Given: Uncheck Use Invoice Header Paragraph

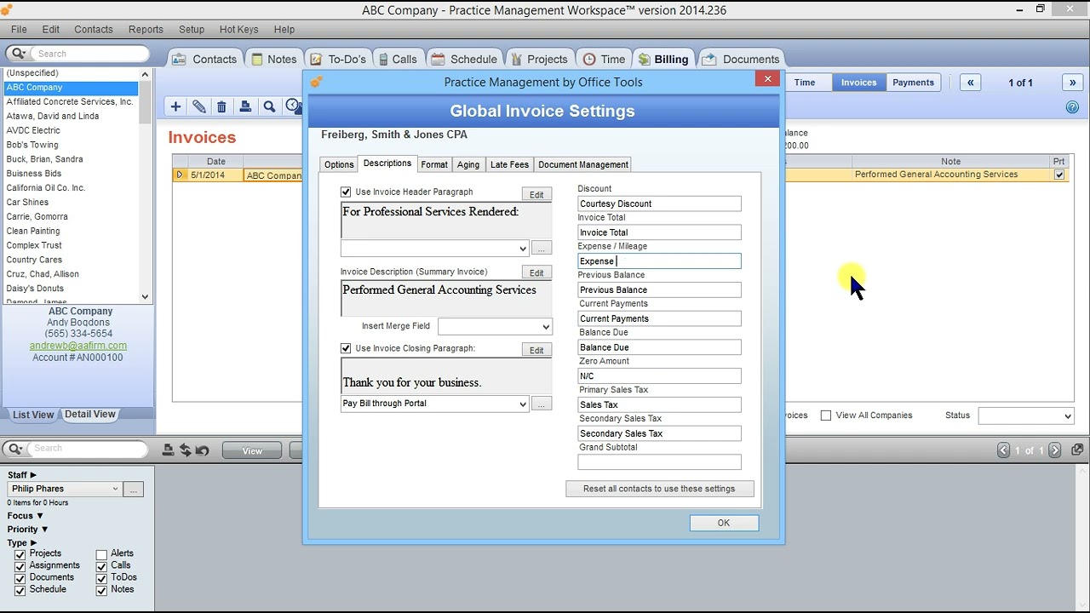Looking at the screenshot, I should pos(346,192).
